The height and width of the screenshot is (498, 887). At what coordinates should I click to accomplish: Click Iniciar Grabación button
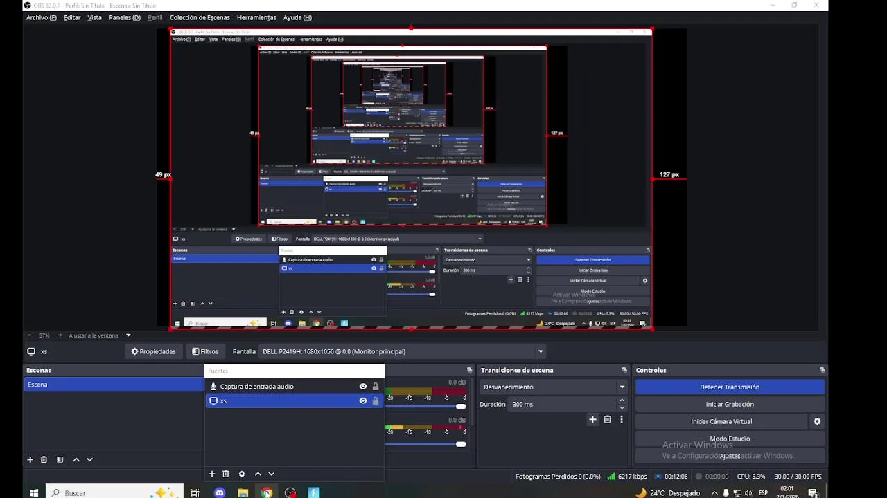730,405
